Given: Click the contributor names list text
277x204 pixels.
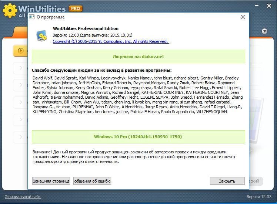Looking at the screenshot, I should (x=138, y=95).
